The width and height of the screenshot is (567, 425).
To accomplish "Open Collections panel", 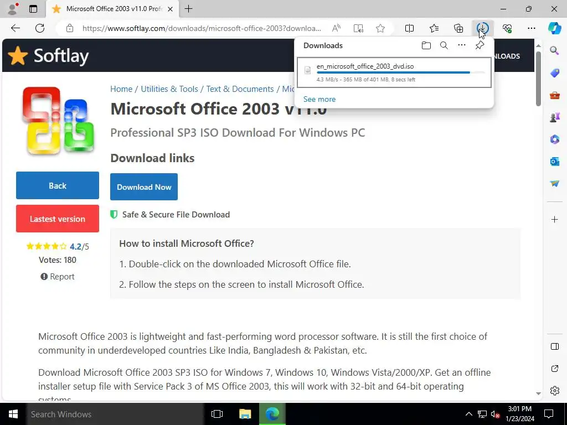I will (x=458, y=28).
